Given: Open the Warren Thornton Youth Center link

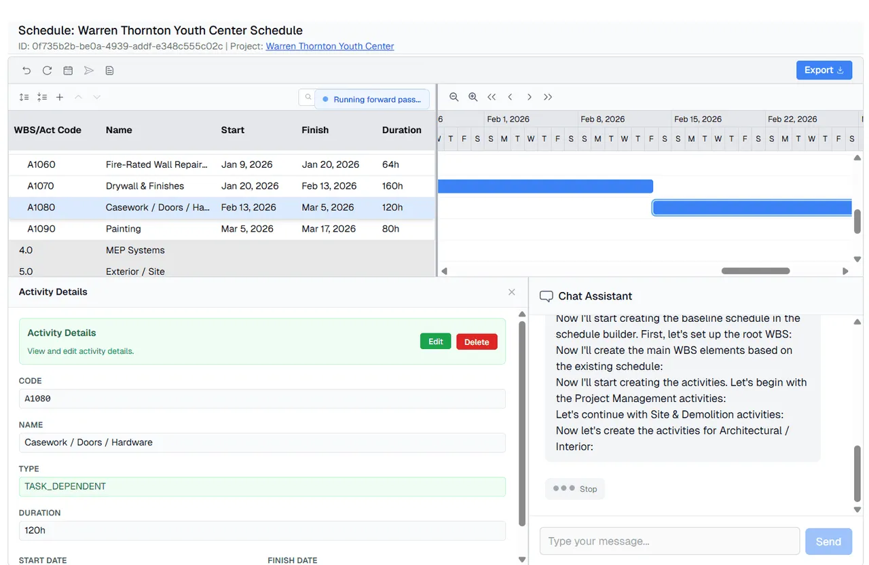Looking at the screenshot, I should point(330,46).
